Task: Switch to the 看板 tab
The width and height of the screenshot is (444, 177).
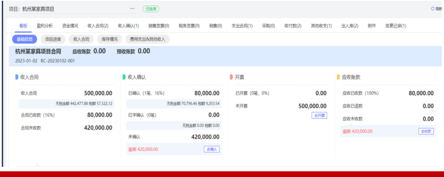Action: tap(23, 26)
